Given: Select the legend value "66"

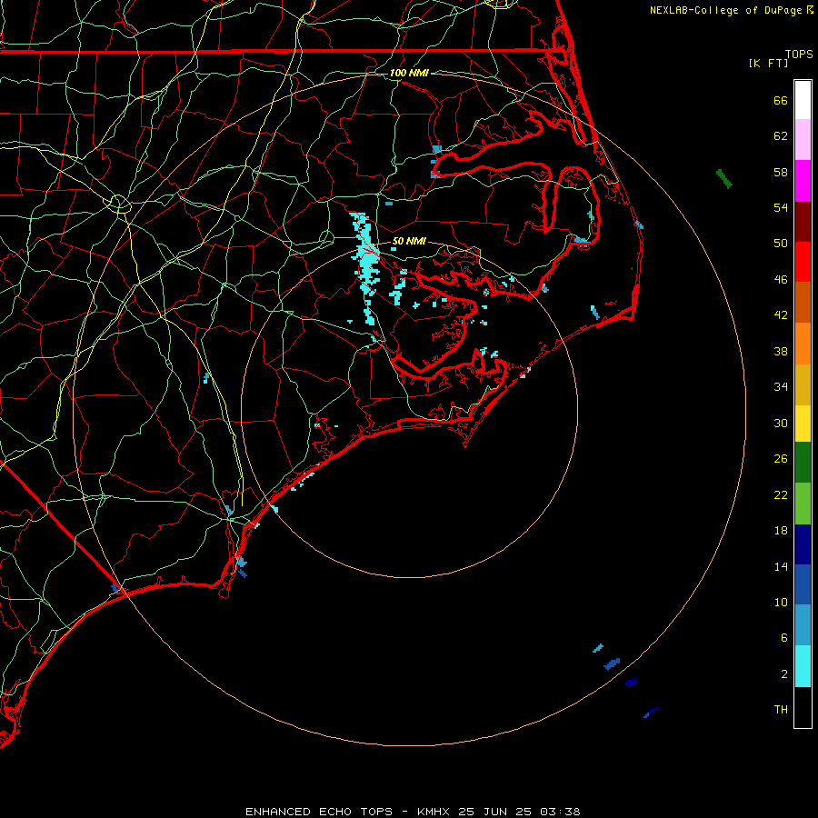Looking at the screenshot, I should [781, 100].
